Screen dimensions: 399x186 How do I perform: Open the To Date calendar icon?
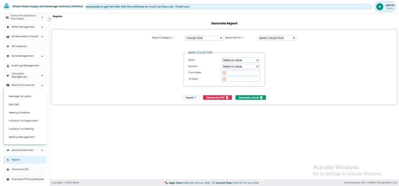[224, 79]
